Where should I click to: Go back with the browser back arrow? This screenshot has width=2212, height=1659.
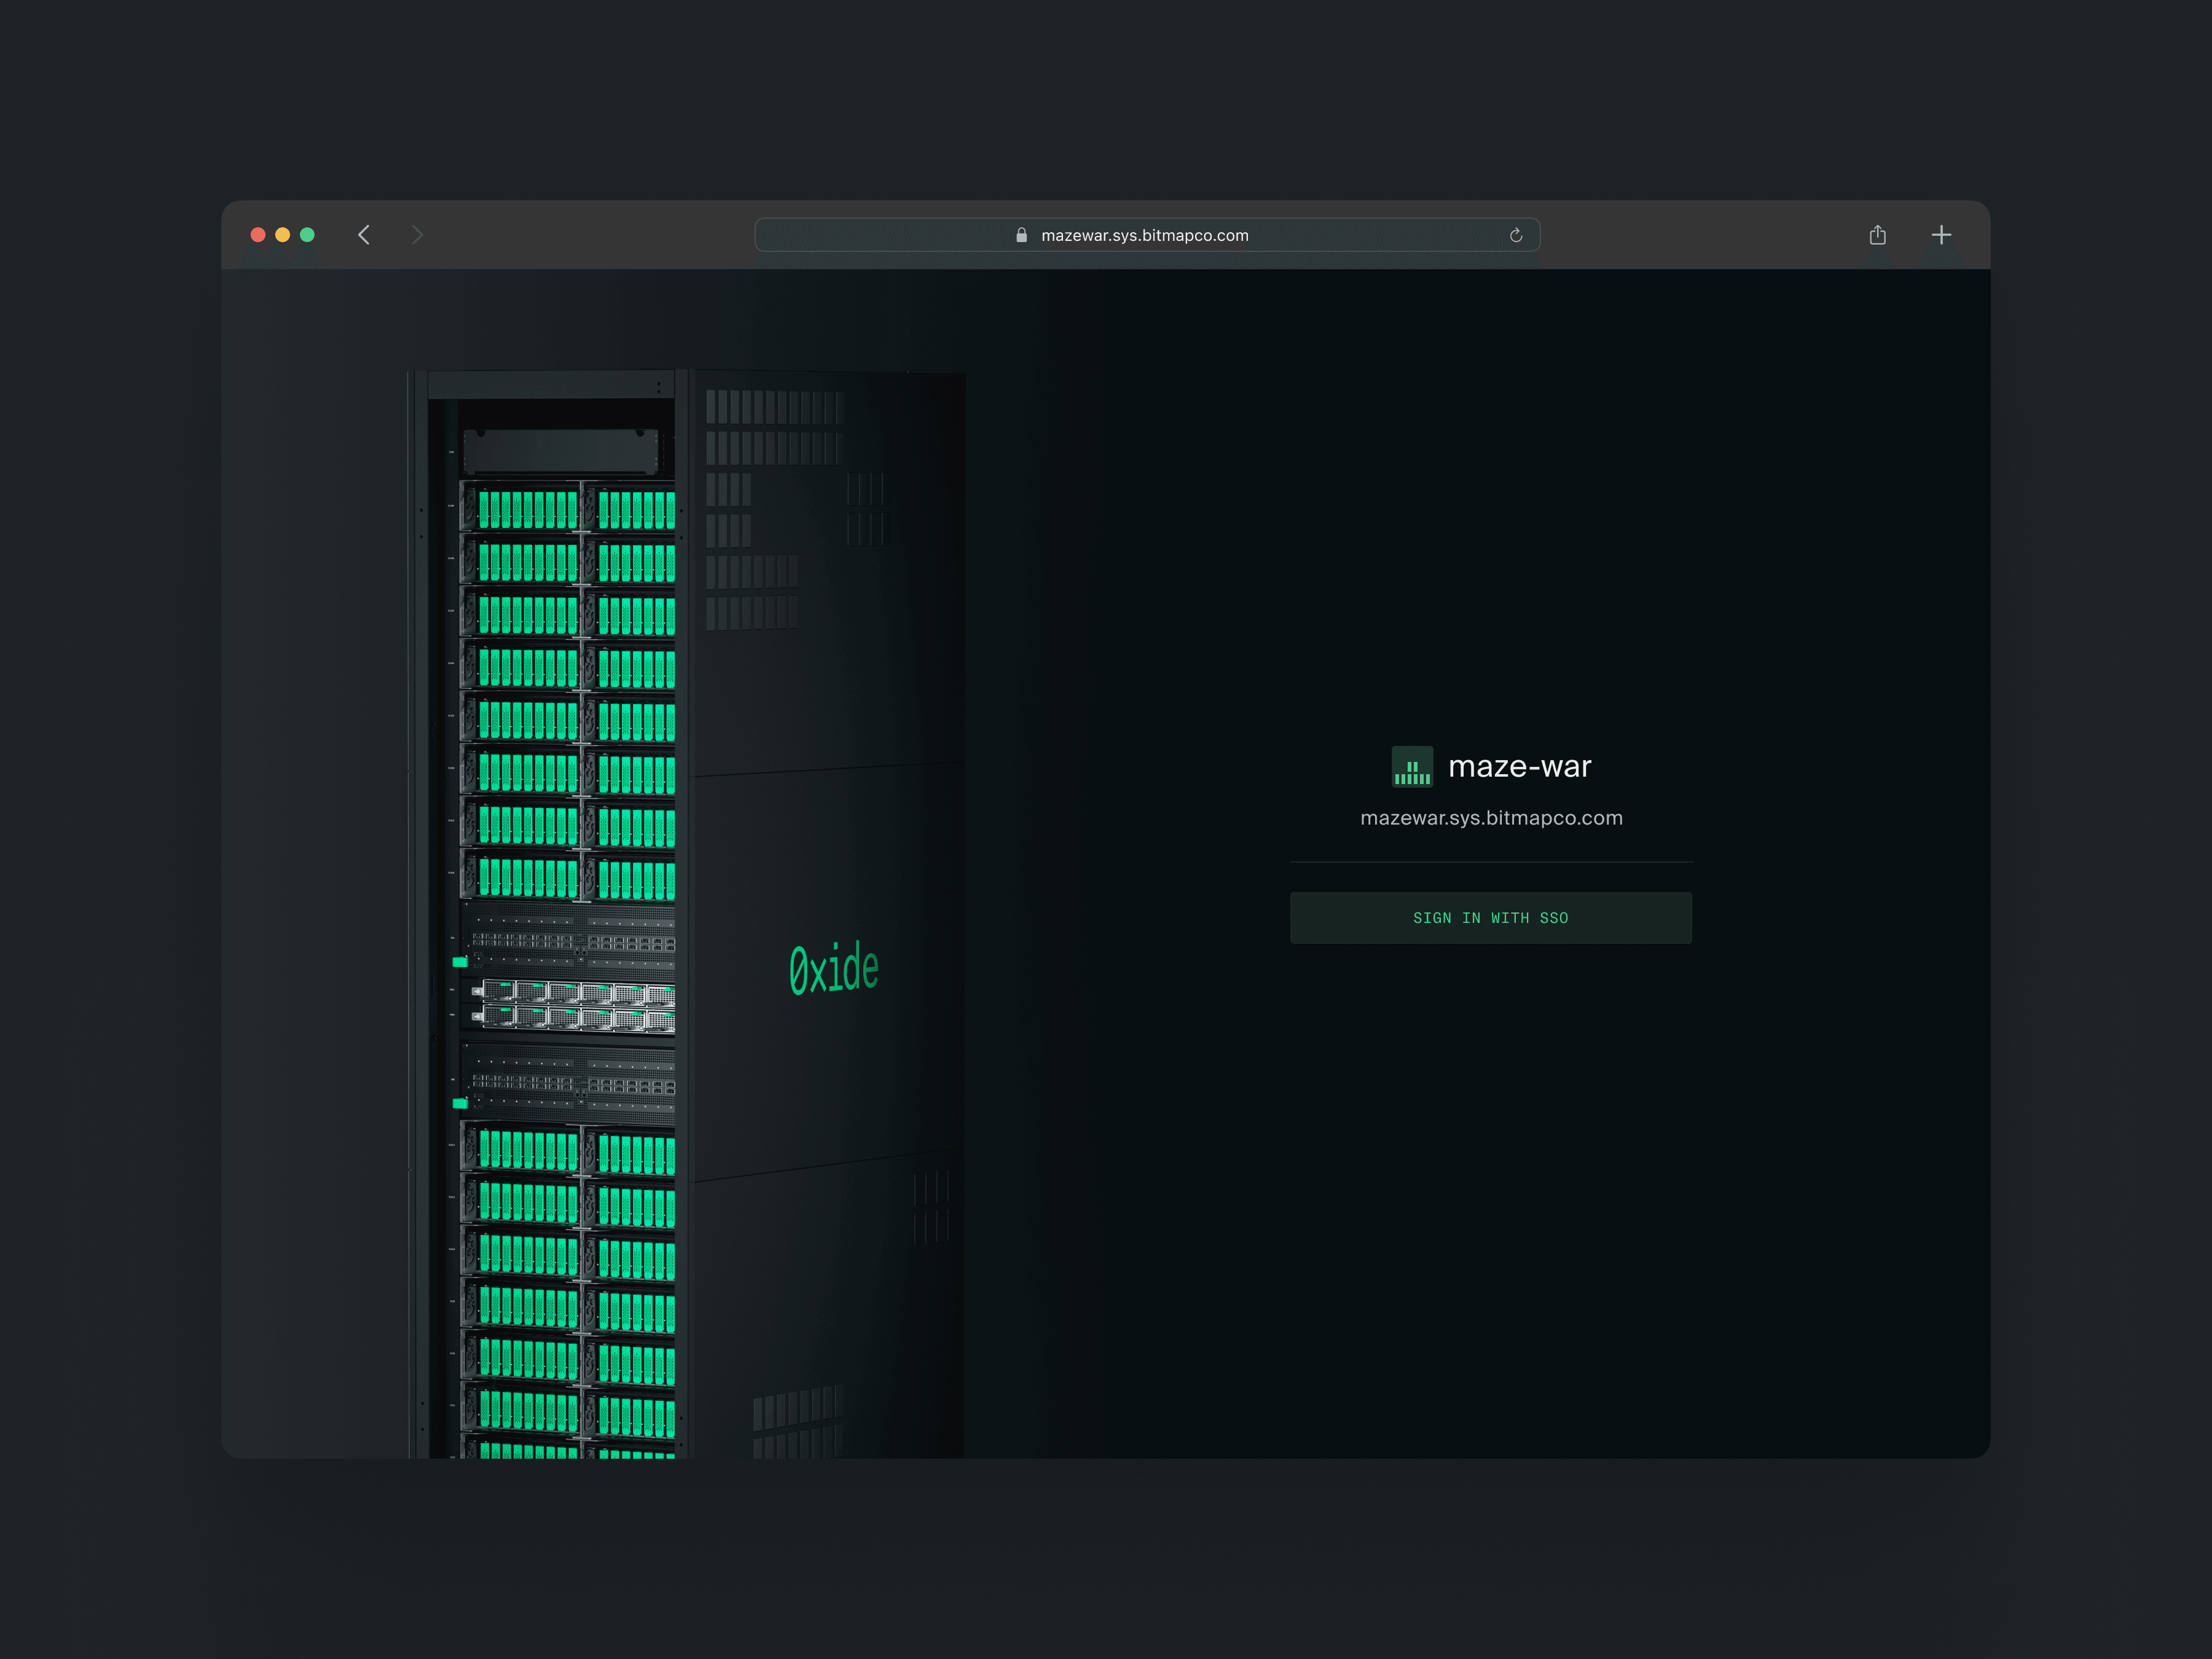tap(364, 235)
